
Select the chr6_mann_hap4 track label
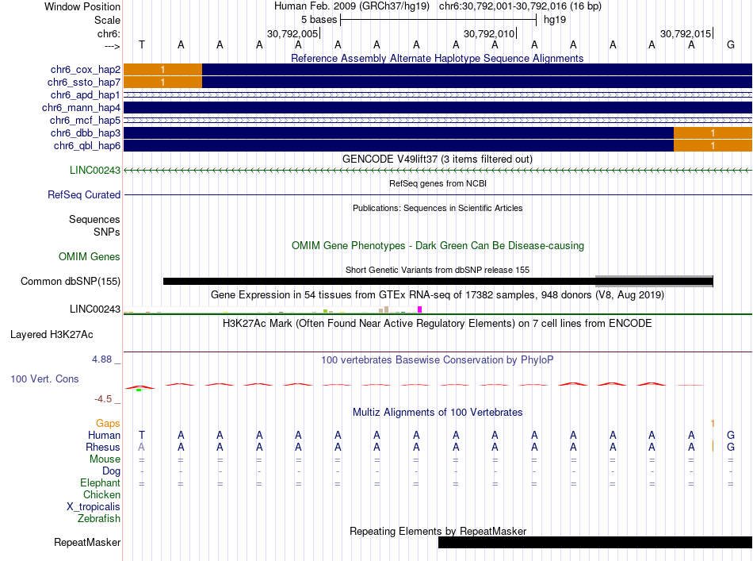pyautogui.click(x=81, y=108)
